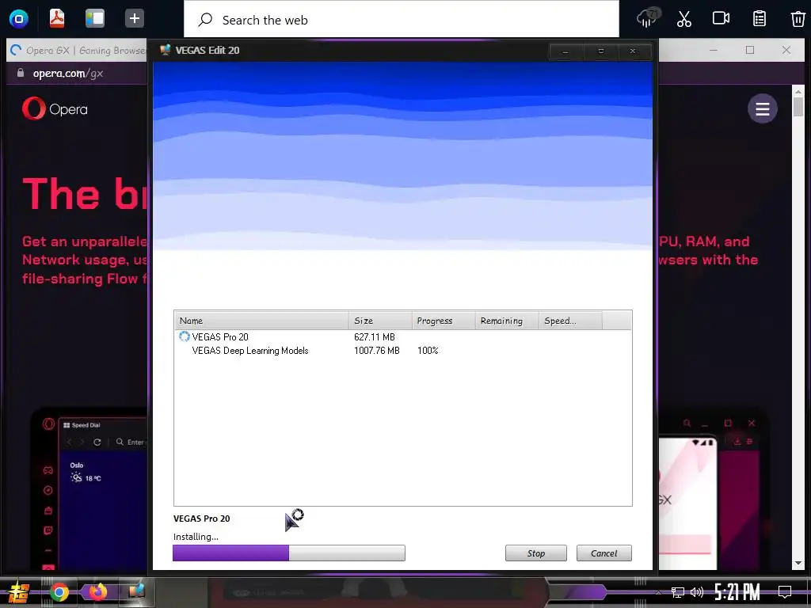Click the opera.com/gx address bar
The height and width of the screenshot is (608, 811).
(x=68, y=74)
